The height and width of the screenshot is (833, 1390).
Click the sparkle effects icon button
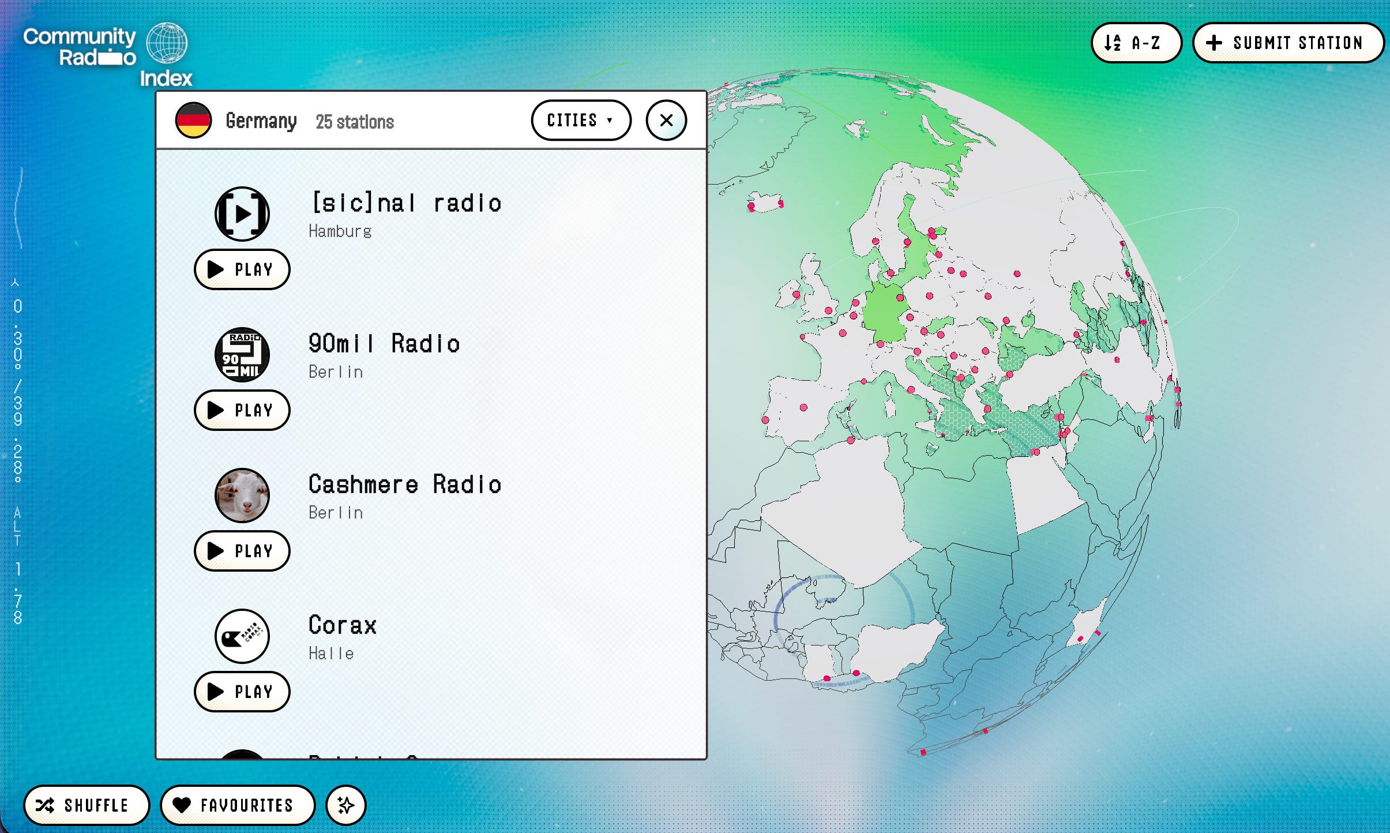[346, 805]
